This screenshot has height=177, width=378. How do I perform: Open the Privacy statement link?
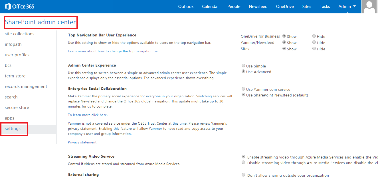[82, 142]
